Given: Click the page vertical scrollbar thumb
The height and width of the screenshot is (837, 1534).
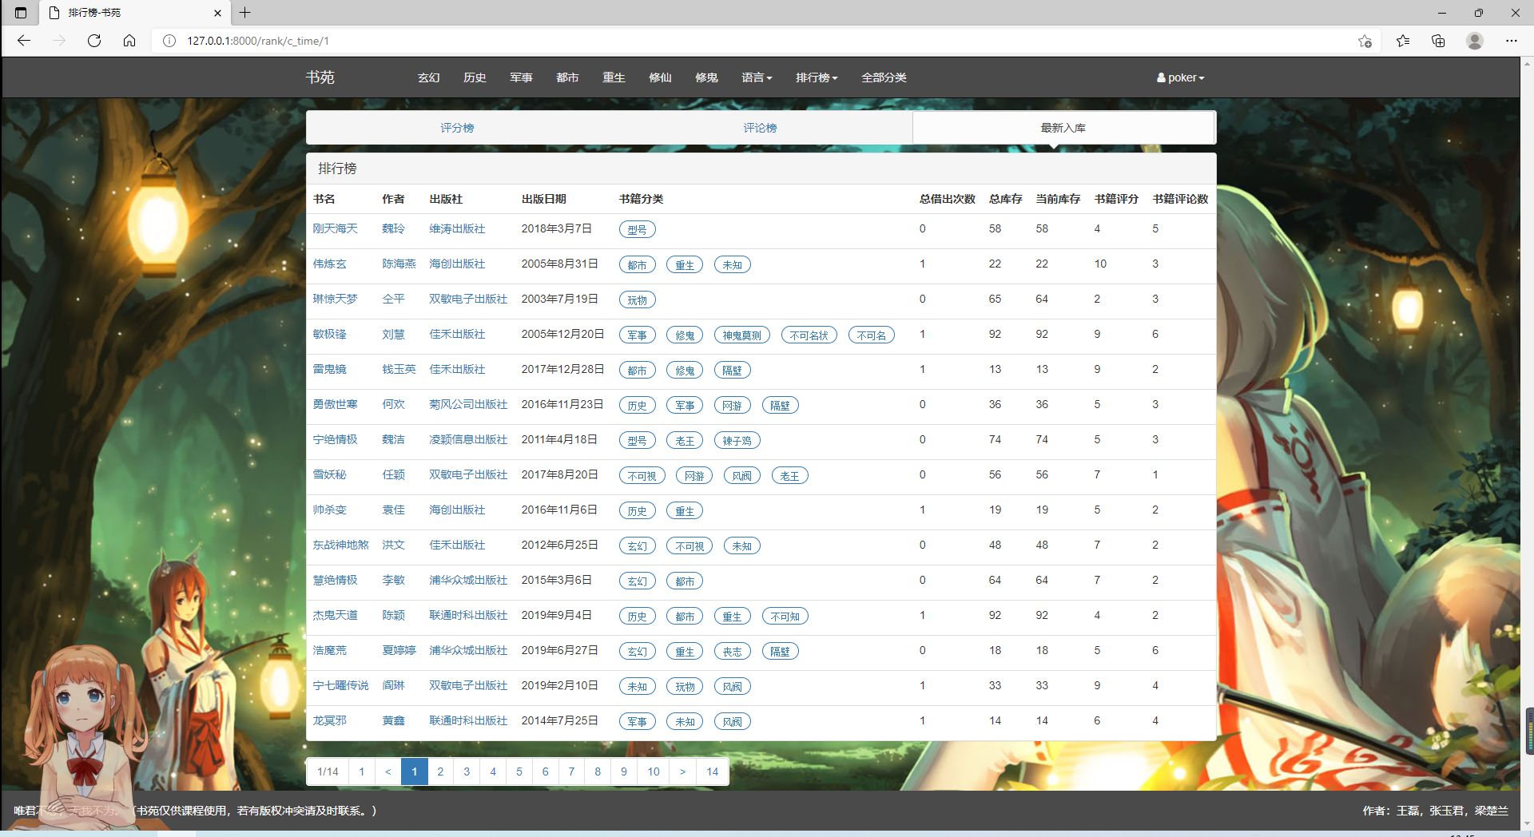Looking at the screenshot, I should point(1528,730).
